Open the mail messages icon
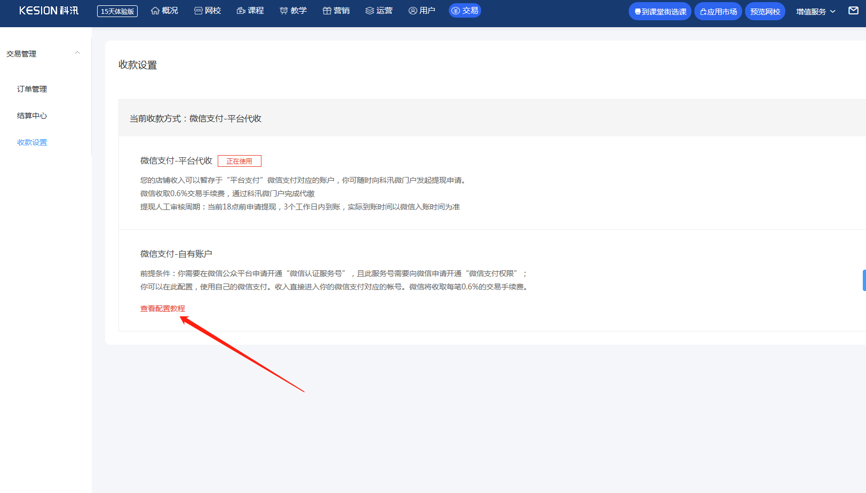This screenshot has width=866, height=493. pos(854,11)
